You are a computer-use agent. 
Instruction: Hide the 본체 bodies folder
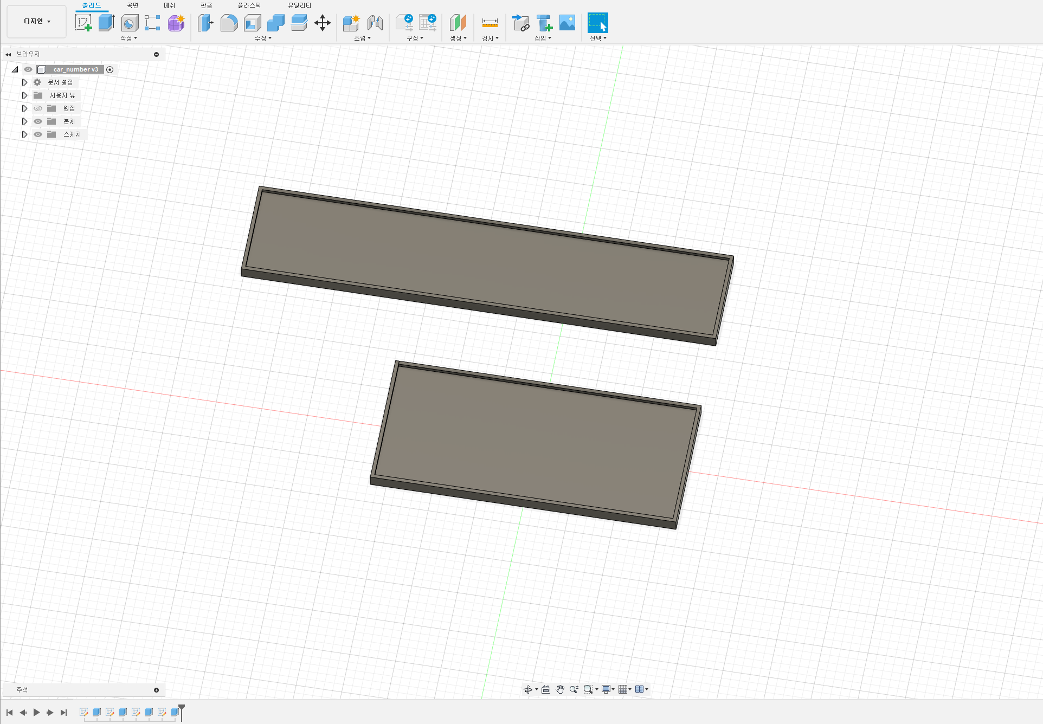pos(38,121)
